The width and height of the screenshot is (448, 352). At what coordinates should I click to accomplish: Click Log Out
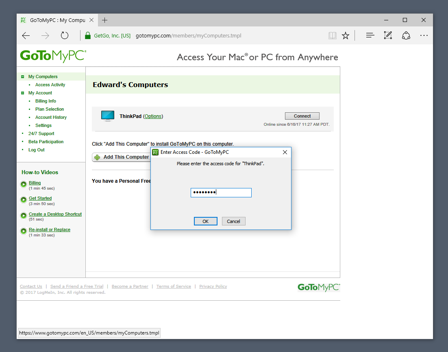36,150
